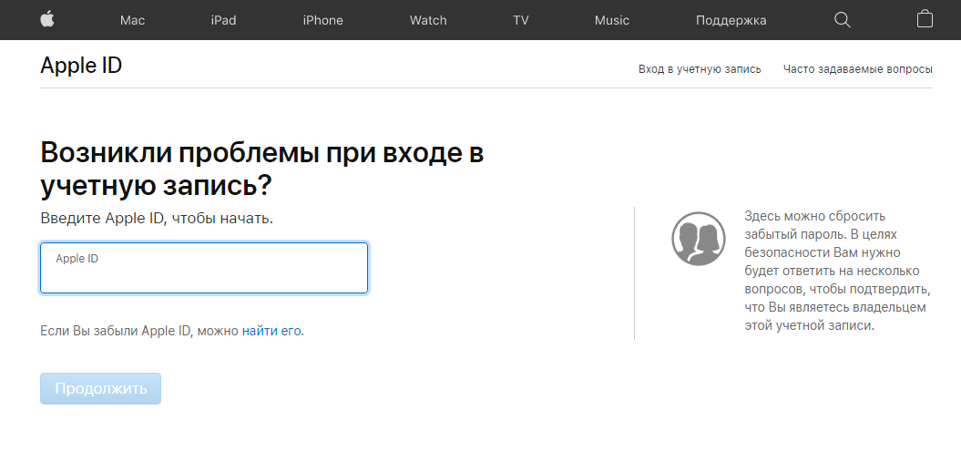The image size is (961, 462).
Task: Open the Поддержка menu item
Action: point(731,20)
